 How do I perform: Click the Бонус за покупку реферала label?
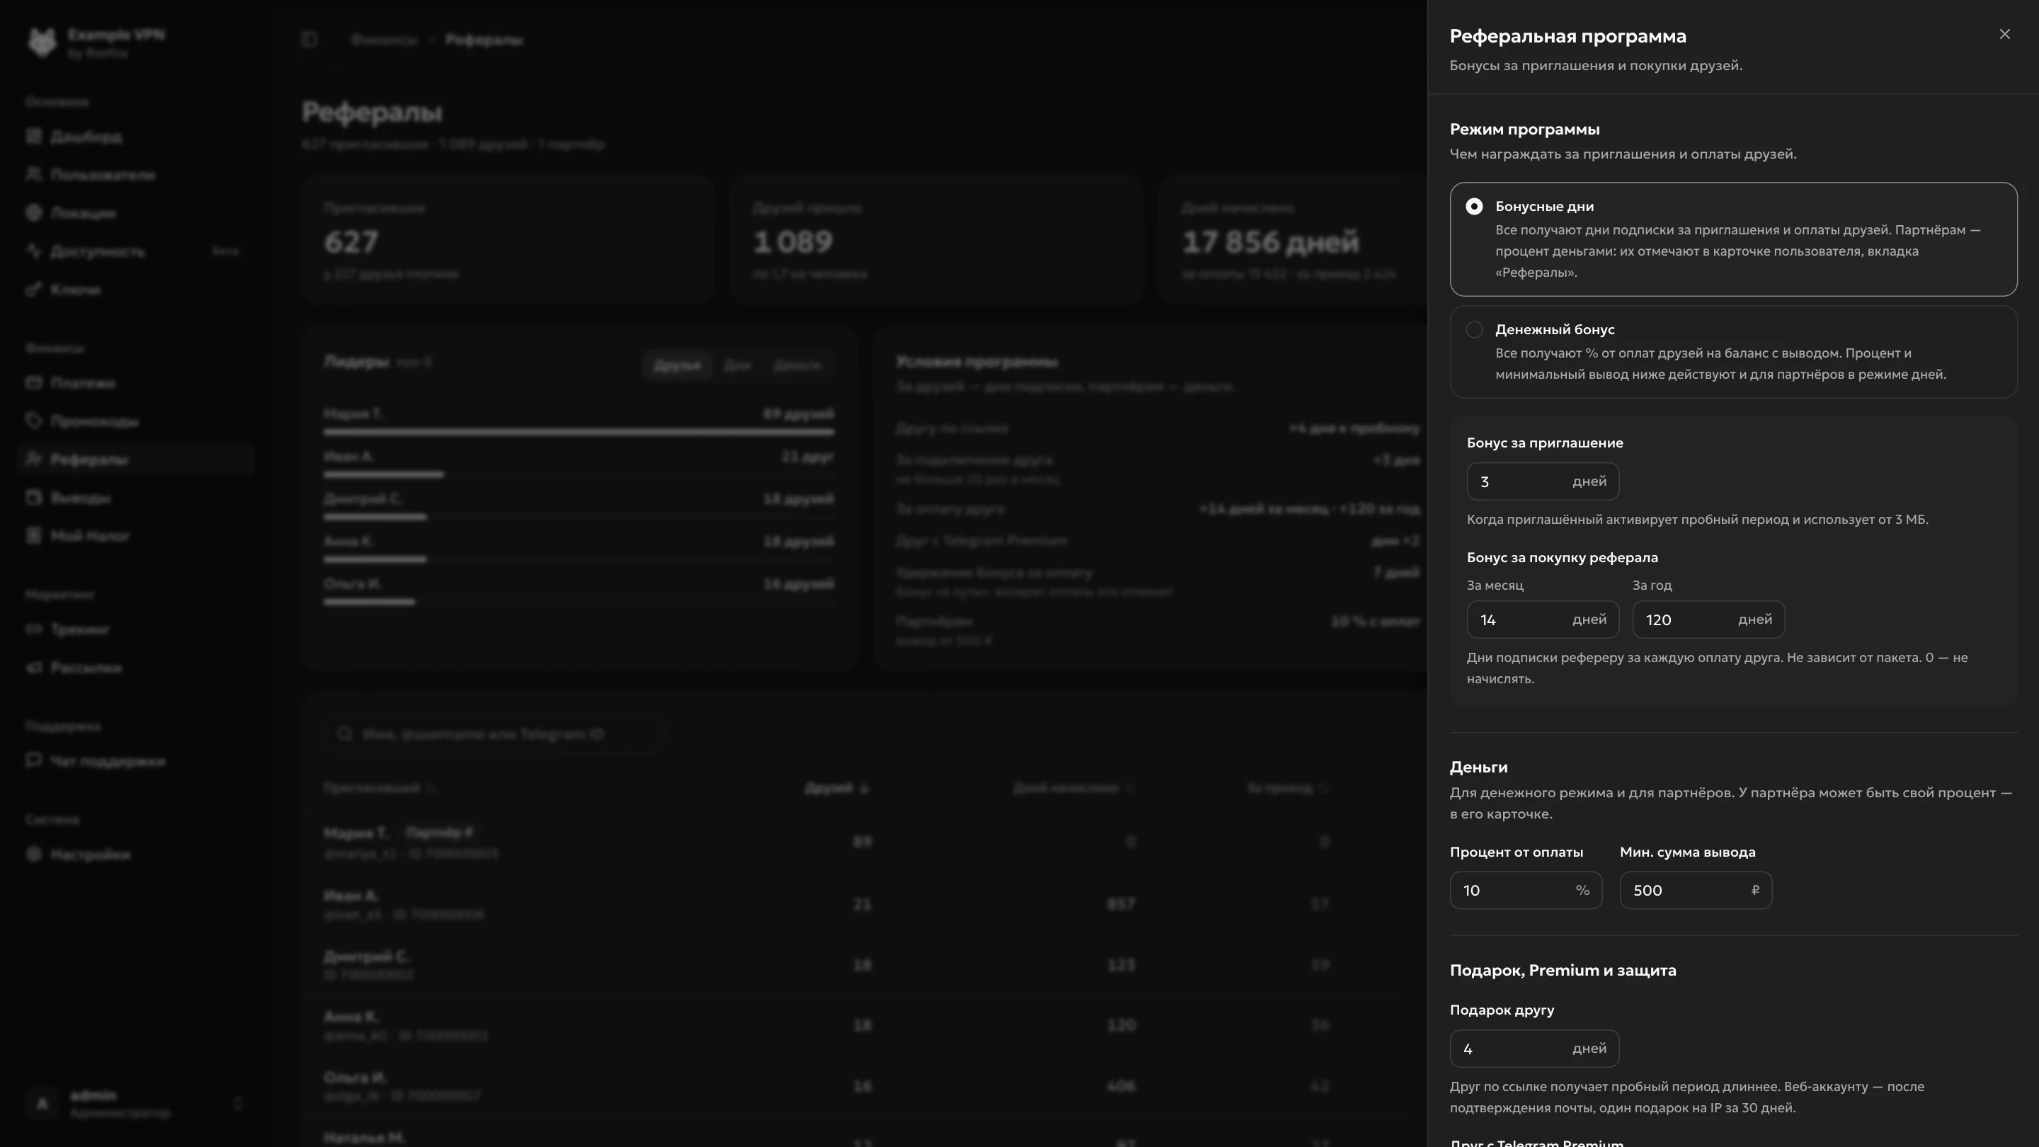click(x=1562, y=557)
